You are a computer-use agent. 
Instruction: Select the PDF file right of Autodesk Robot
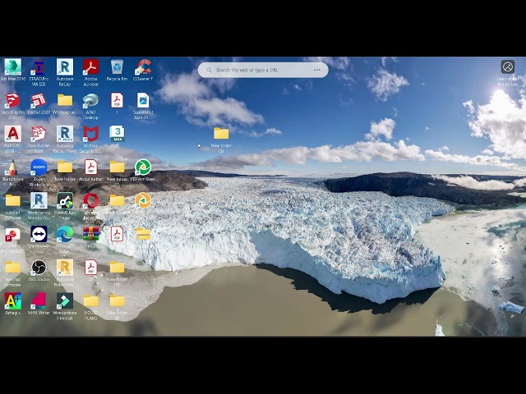tap(91, 268)
